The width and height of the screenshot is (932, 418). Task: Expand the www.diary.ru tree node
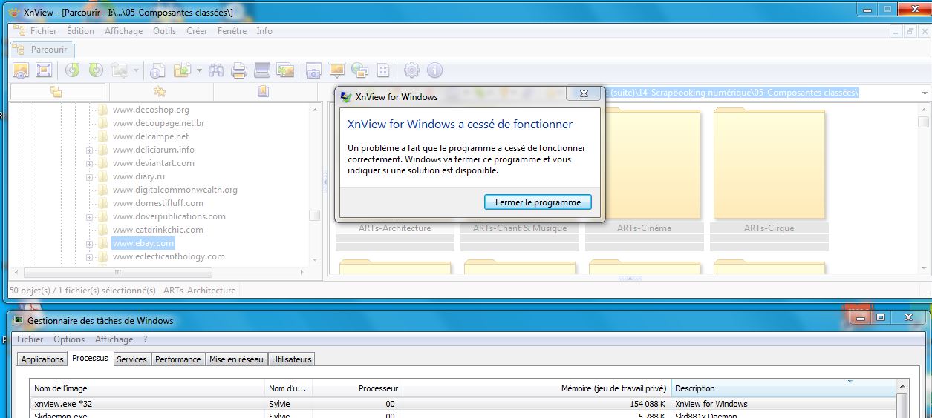click(x=89, y=177)
